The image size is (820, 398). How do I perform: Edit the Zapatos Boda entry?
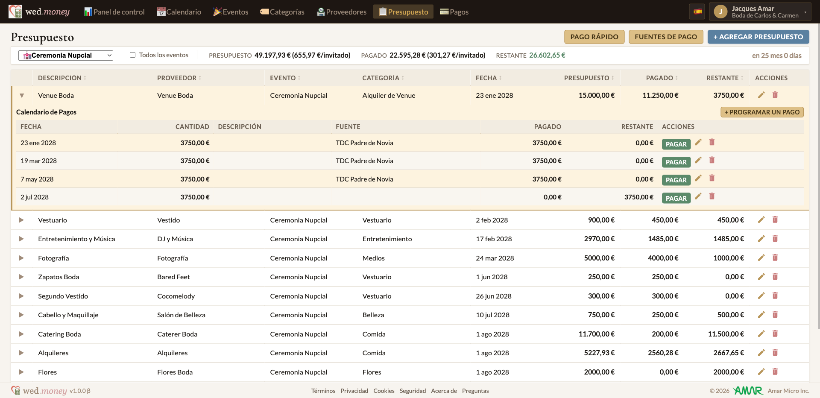(x=761, y=277)
